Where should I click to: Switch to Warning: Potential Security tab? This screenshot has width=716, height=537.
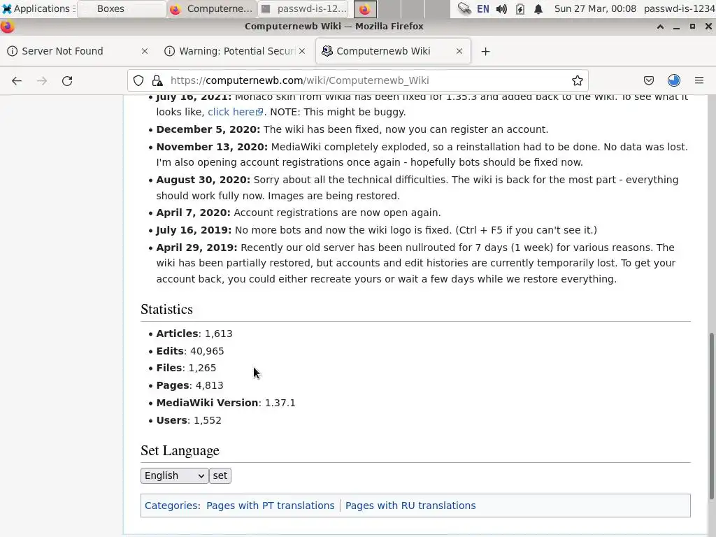(x=235, y=51)
